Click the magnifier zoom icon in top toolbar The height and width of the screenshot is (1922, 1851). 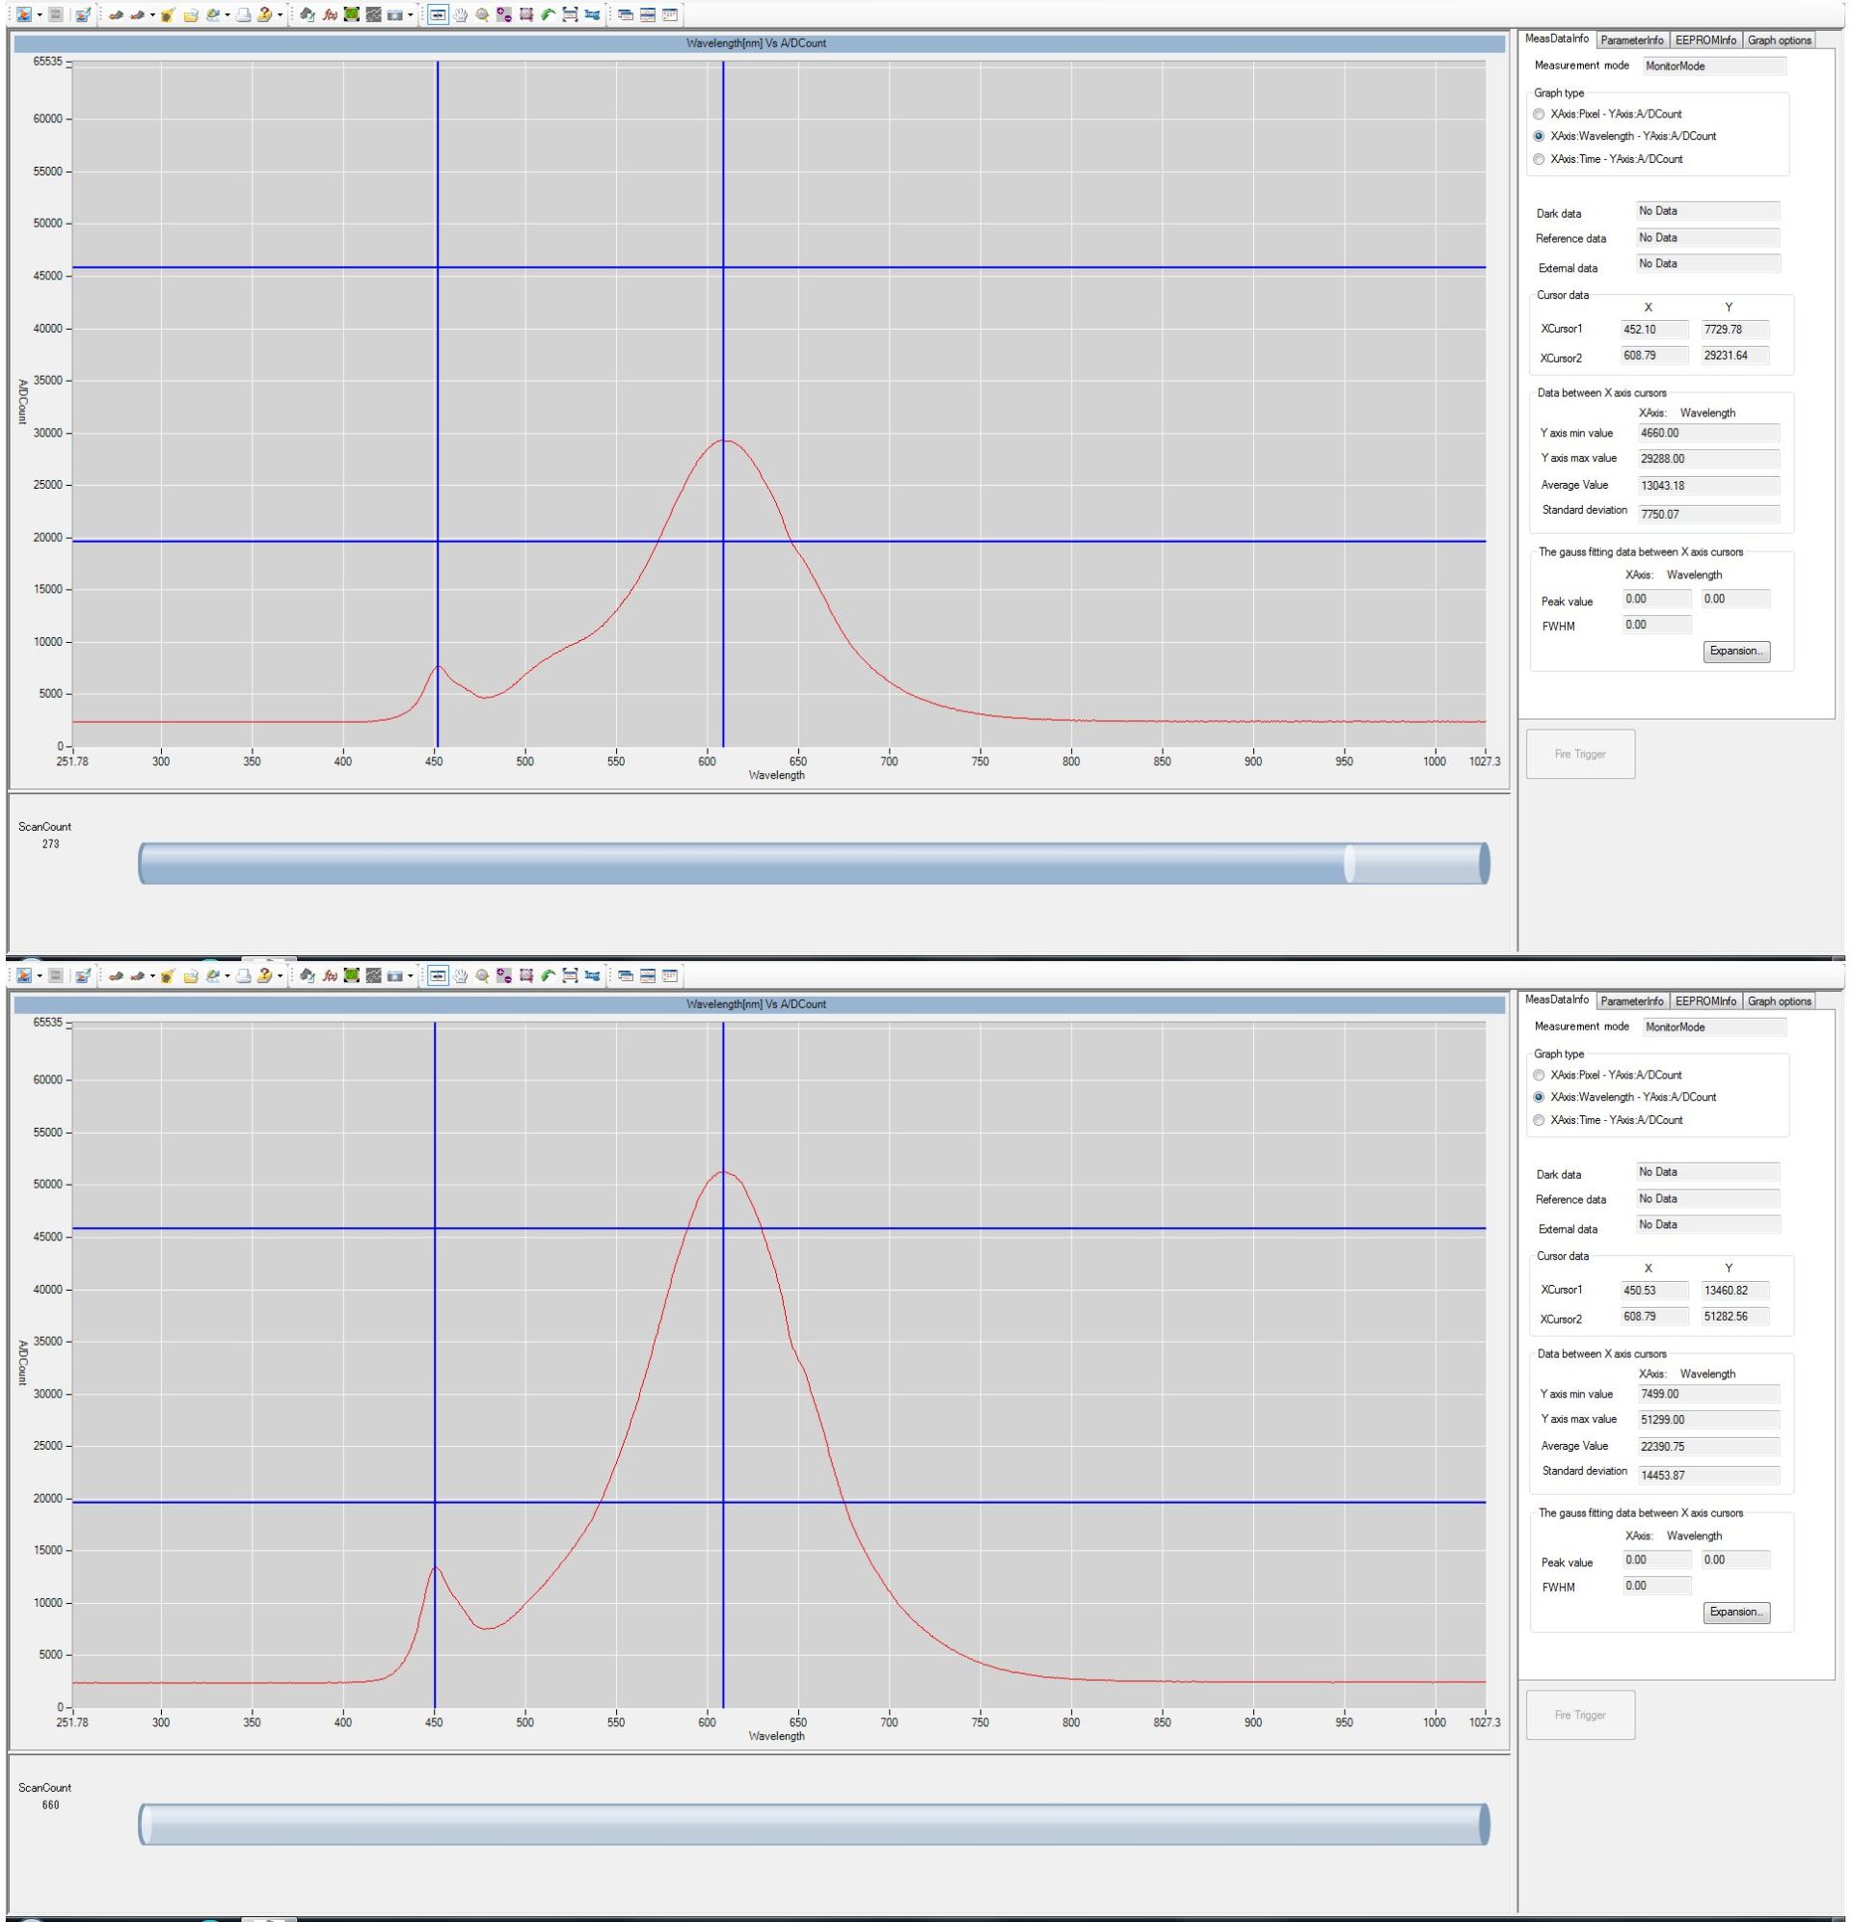point(482,14)
